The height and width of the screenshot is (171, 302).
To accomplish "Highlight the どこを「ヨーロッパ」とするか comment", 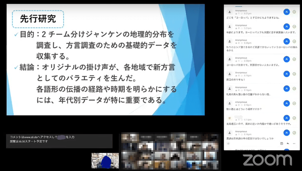I will (287, 12).
